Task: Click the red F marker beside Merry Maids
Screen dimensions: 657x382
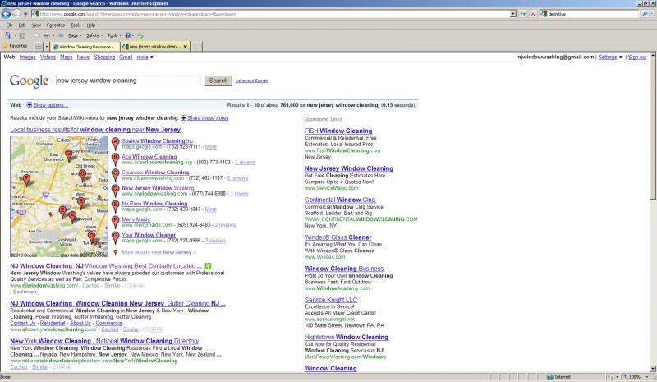Action: [x=116, y=222]
